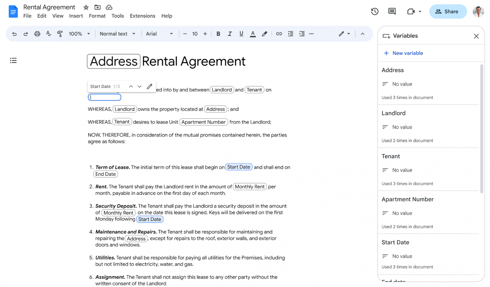The image size is (490, 287).
Task: Open the Normal text style dropdown
Action: (x=117, y=33)
